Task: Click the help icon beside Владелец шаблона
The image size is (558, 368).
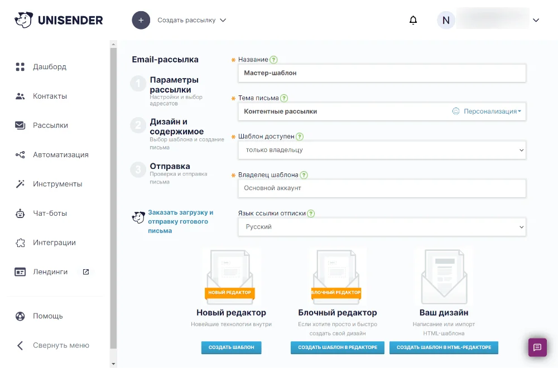Action: 304,175
